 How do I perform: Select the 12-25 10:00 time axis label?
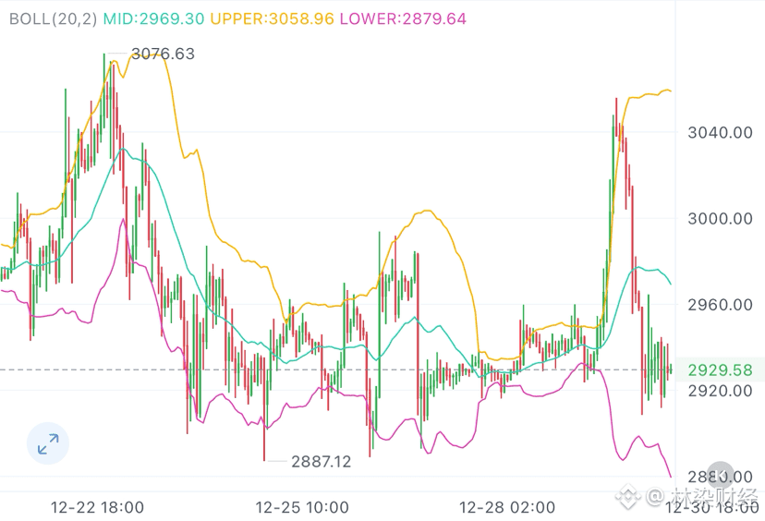[302, 507]
